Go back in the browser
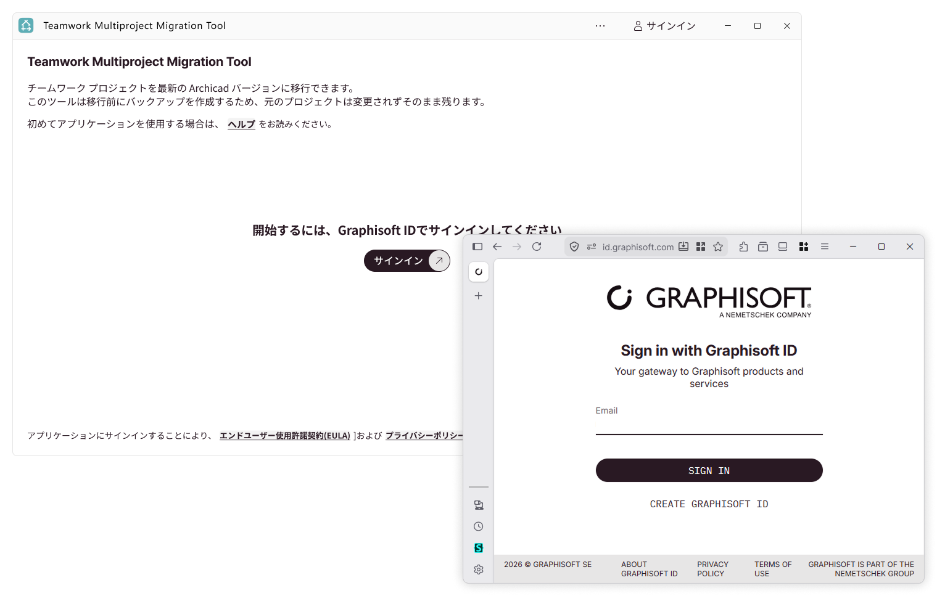The height and width of the screenshot is (596, 937). (497, 247)
